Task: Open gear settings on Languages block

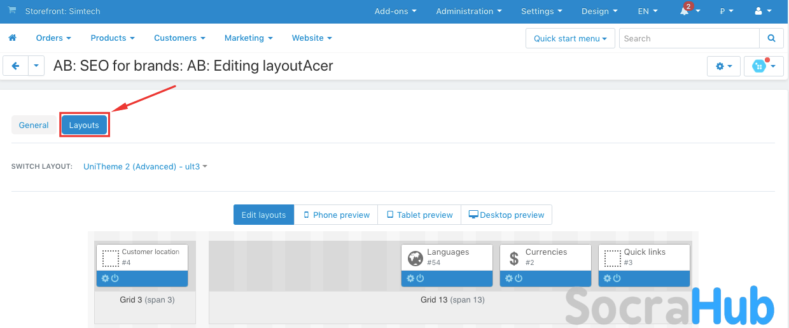Action: [x=410, y=278]
